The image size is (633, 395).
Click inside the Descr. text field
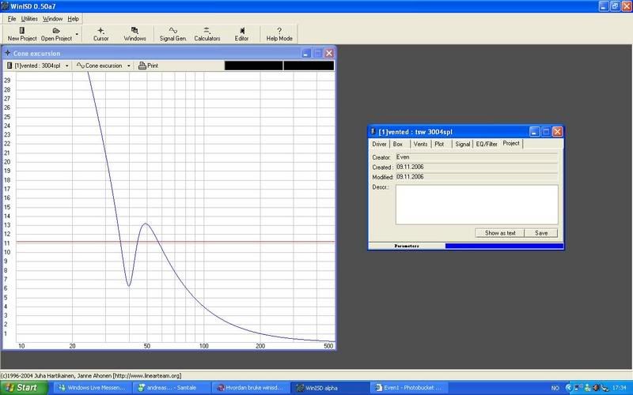click(x=476, y=204)
